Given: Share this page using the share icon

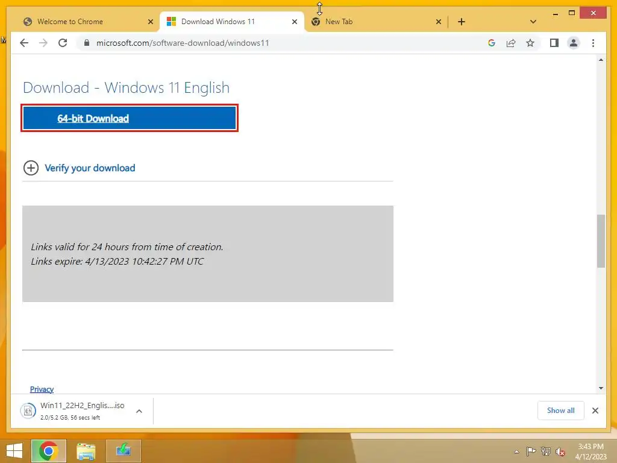Looking at the screenshot, I should pyautogui.click(x=511, y=43).
